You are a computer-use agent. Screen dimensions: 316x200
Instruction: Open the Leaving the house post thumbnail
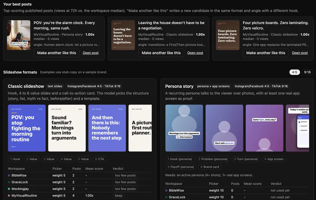pos(123,35)
